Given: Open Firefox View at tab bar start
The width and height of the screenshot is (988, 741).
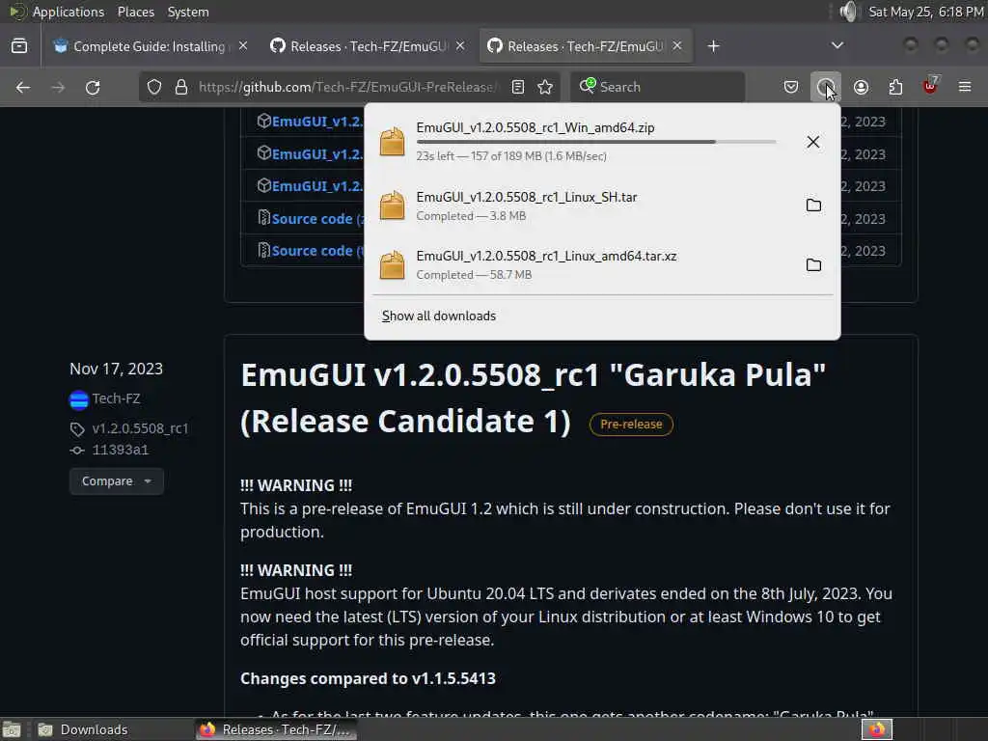Looking at the screenshot, I should (x=19, y=46).
